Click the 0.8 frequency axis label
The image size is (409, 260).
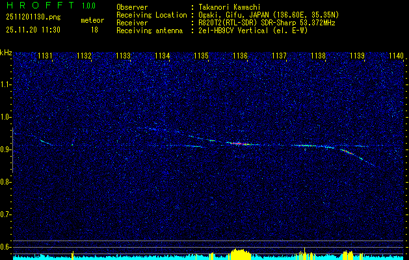click(x=5, y=182)
